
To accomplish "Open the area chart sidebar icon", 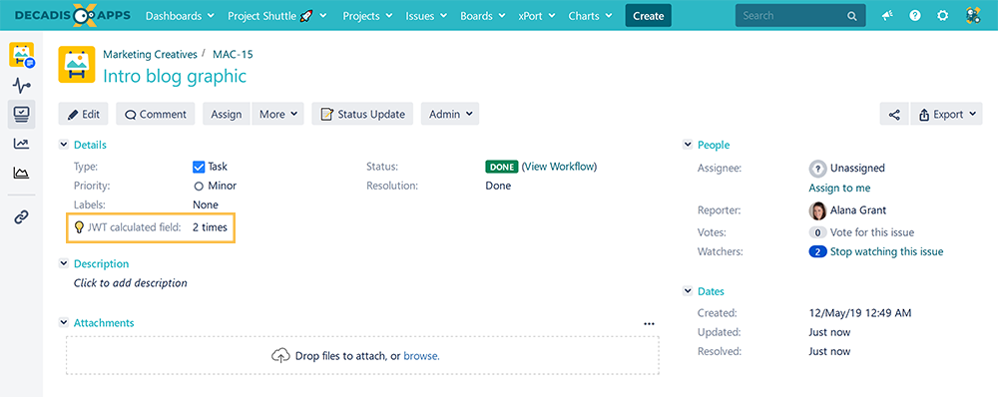I will point(22,173).
